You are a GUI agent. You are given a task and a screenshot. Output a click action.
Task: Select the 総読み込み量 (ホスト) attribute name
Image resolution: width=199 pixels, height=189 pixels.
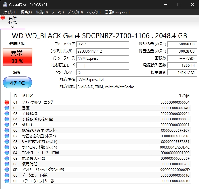(39, 130)
